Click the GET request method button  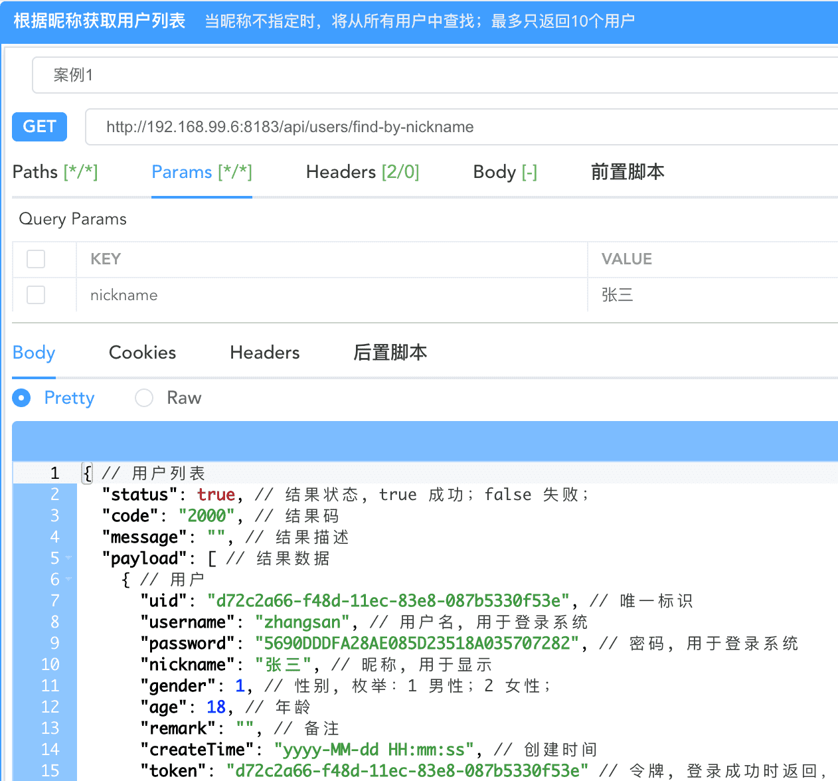(x=39, y=127)
